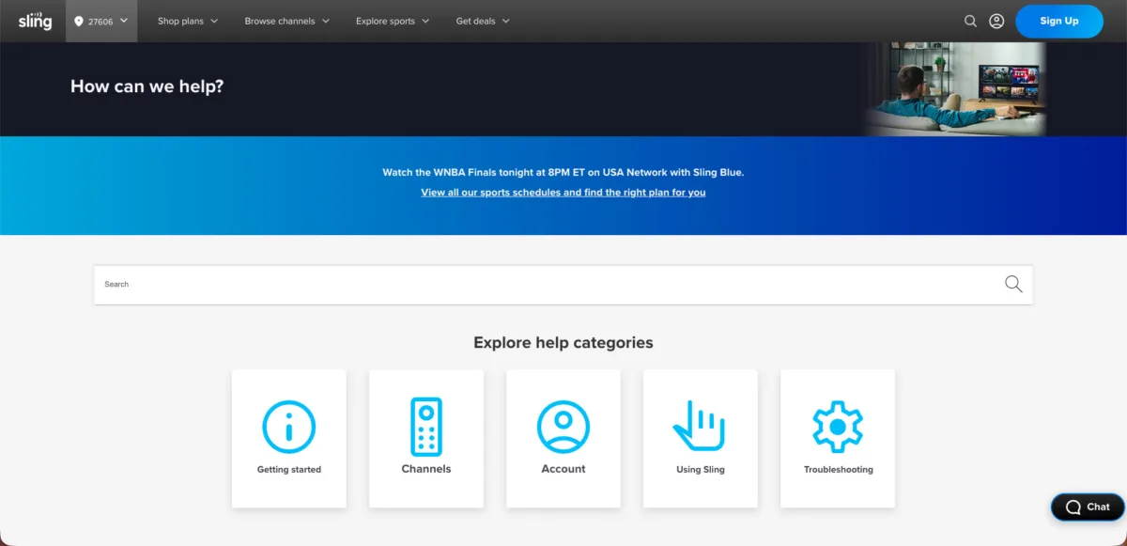1127x546 pixels.
Task: Follow the 'View all our sports schedules' link
Action: tap(563, 193)
